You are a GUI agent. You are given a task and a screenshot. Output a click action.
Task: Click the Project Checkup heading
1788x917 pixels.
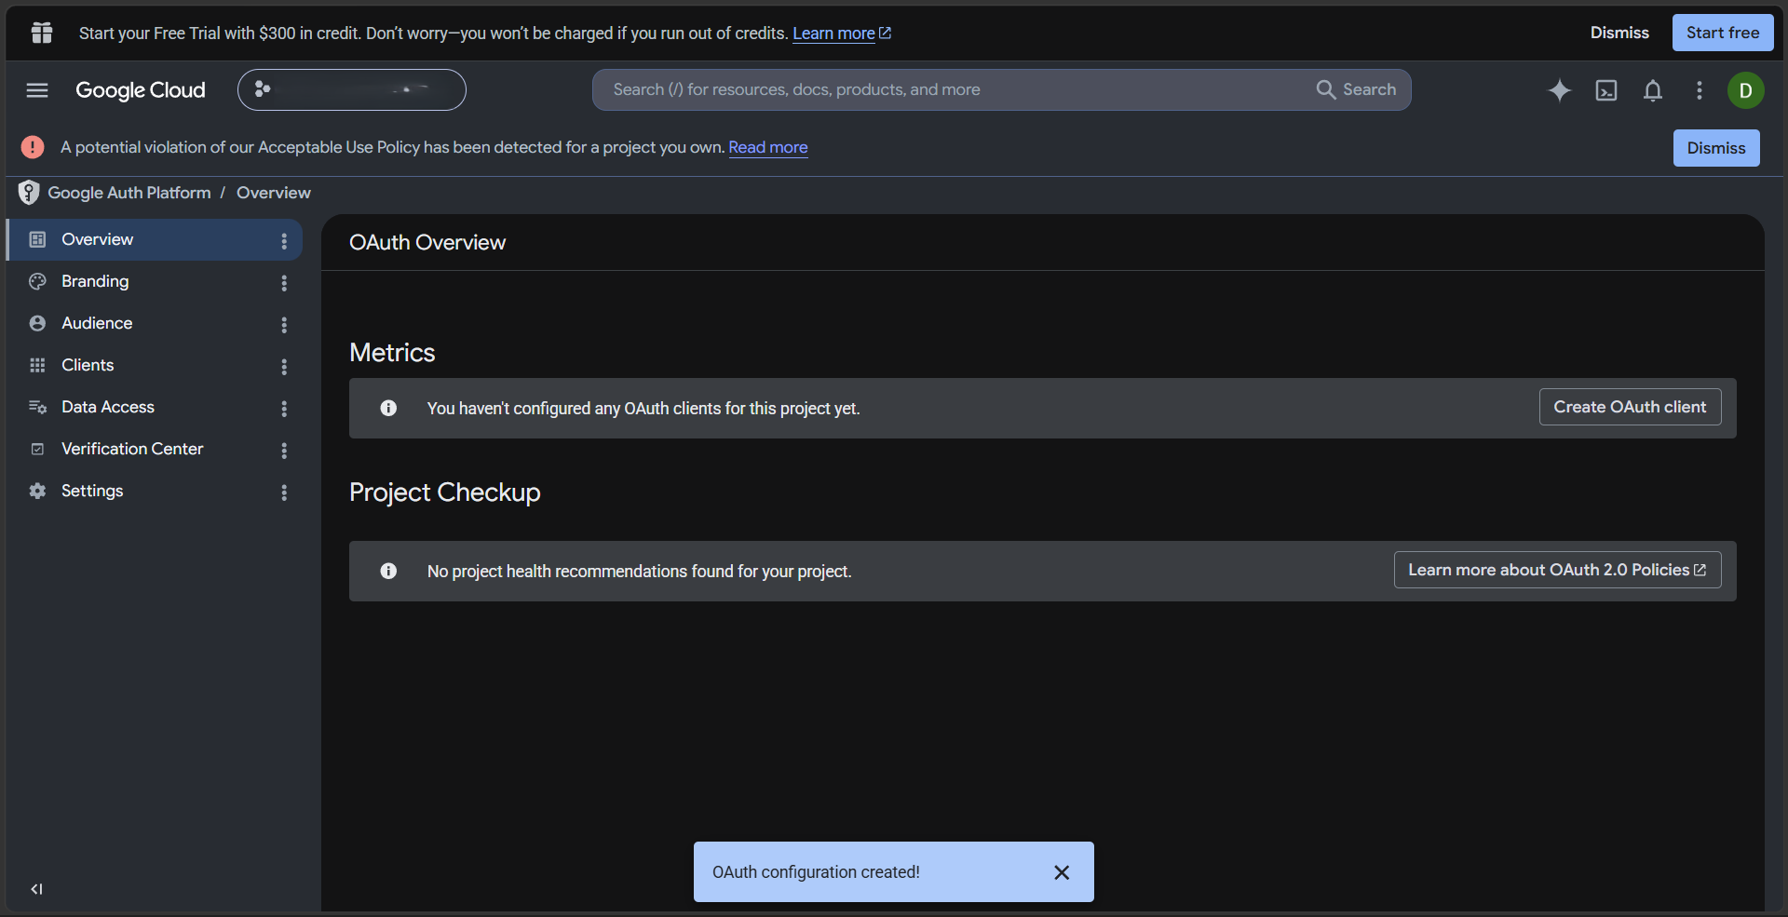point(445,492)
